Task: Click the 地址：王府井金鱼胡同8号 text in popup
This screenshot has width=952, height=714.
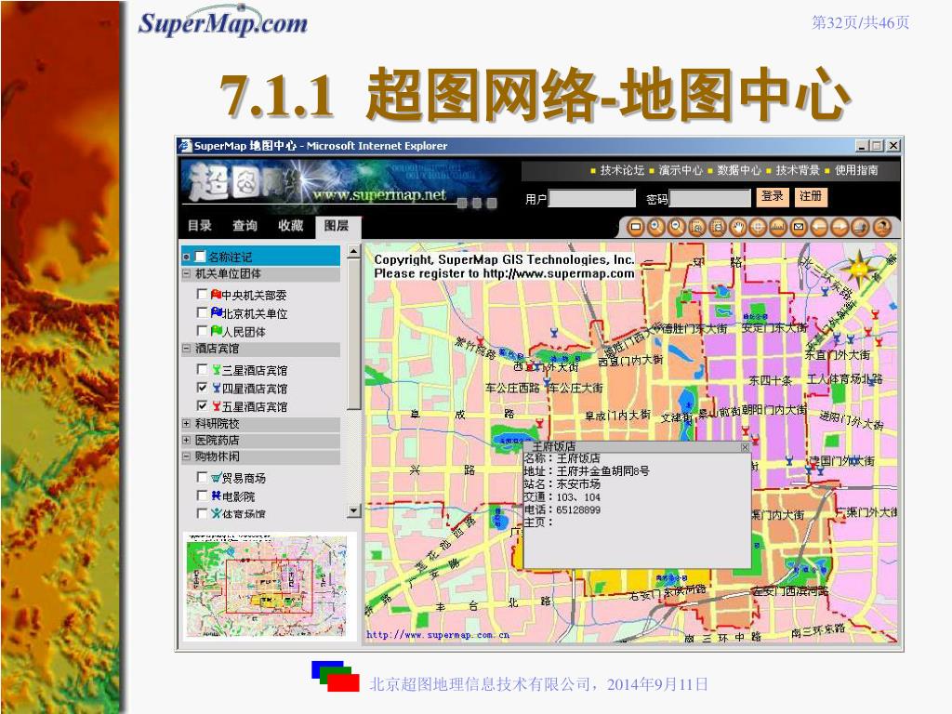Action: [587, 471]
